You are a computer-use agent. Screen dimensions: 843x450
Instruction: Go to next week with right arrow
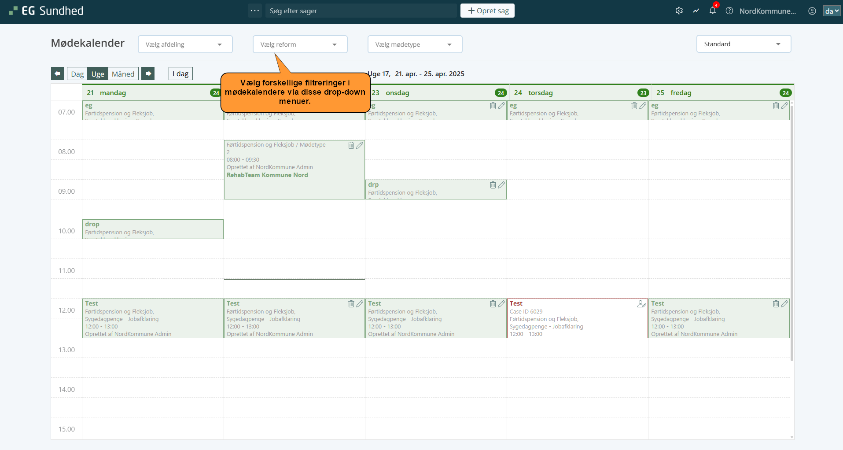tap(148, 74)
